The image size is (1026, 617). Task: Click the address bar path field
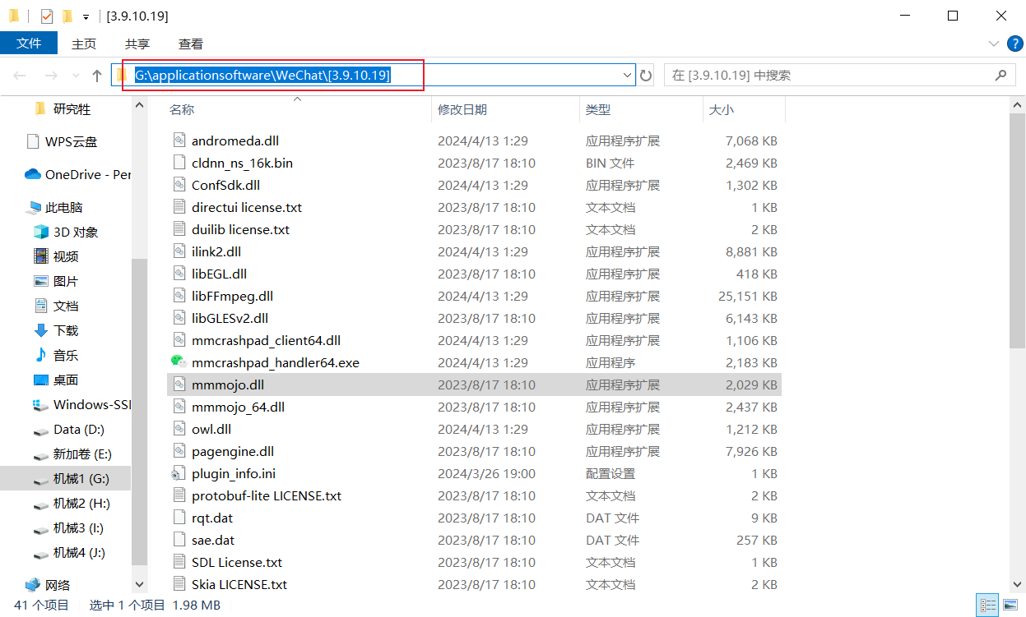[373, 76]
